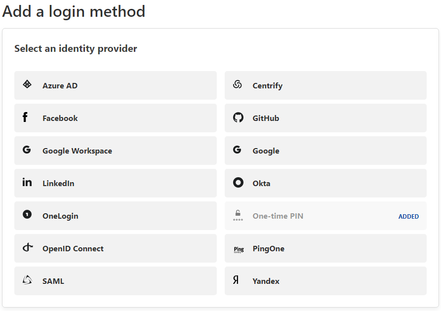Select the "Yandex" label text
441x311 pixels.
(x=266, y=281)
